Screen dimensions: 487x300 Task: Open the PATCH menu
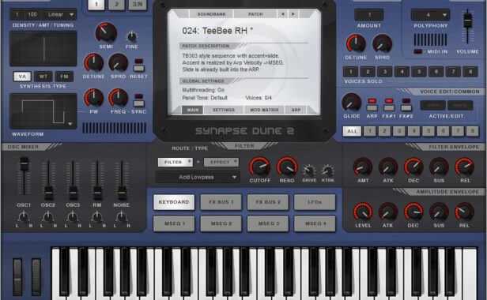coord(255,14)
